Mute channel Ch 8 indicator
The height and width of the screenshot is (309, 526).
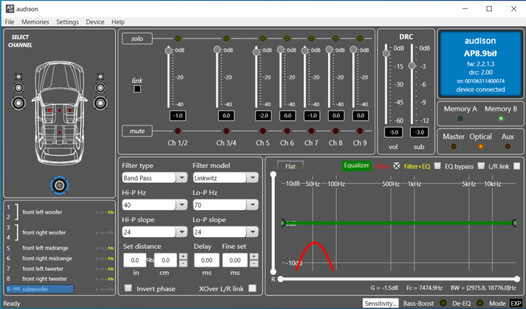coord(335,131)
